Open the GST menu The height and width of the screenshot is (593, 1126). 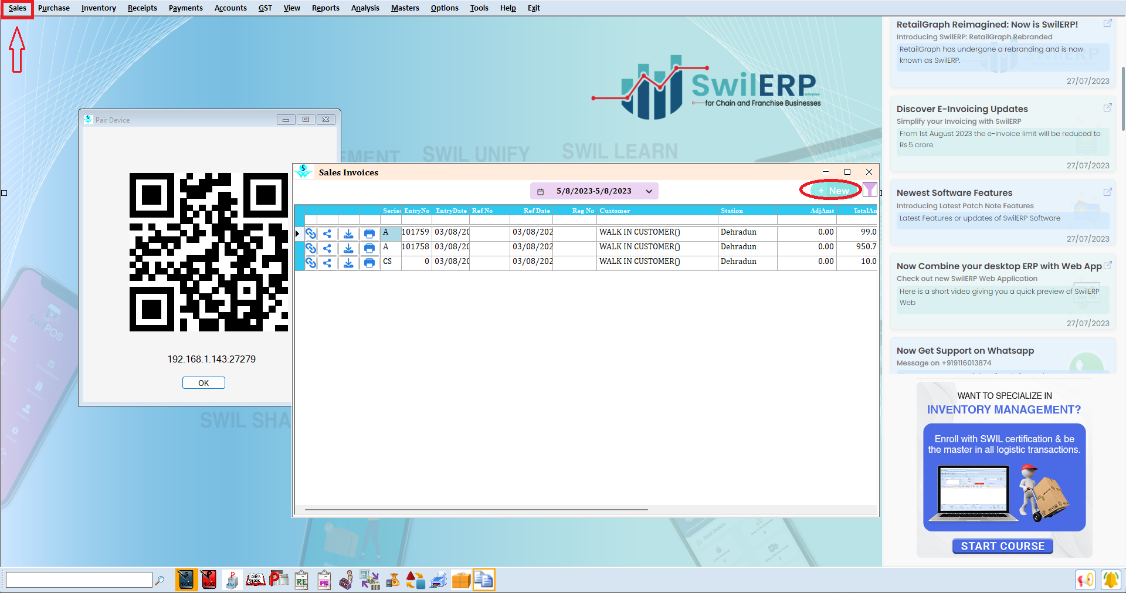pos(265,8)
